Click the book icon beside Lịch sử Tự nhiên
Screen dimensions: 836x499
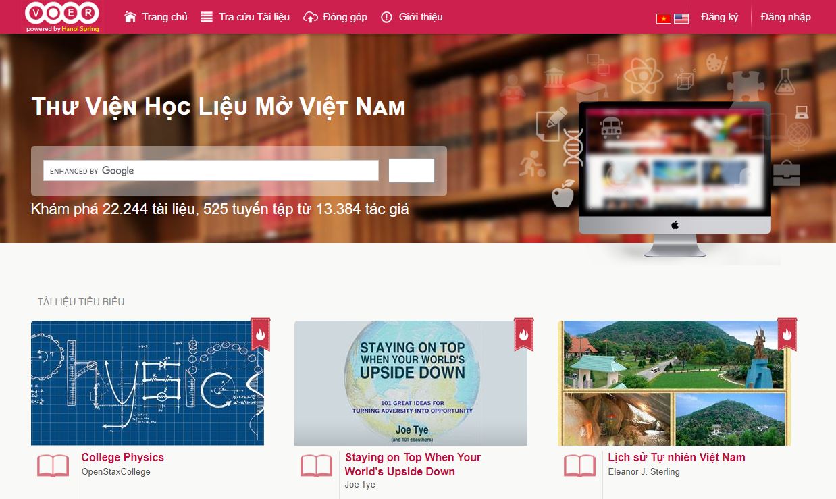point(579,466)
